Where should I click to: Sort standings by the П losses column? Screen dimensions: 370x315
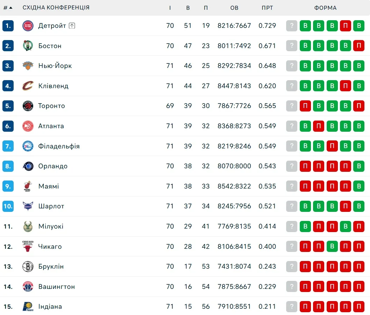point(206,8)
